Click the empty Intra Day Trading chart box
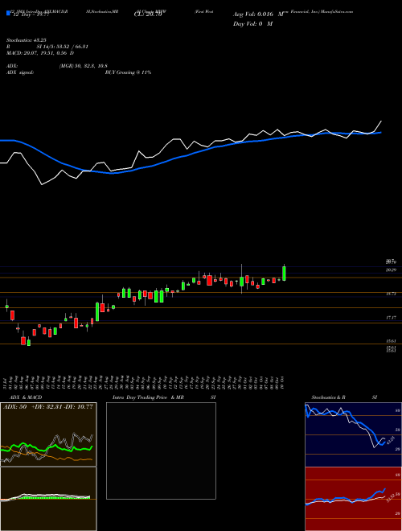Image resolution: width=402 pixels, height=531 pixels. [x=161, y=451]
